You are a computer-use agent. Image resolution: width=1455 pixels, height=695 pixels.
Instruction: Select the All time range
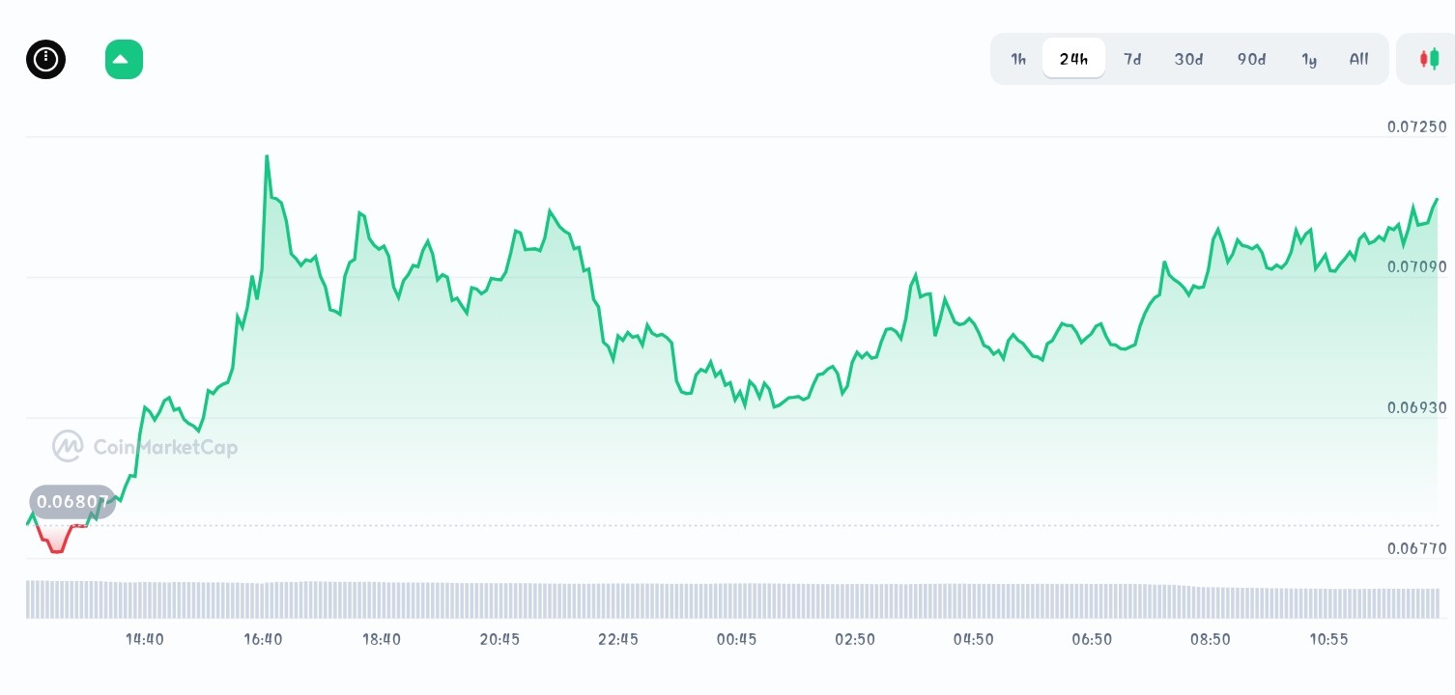[1358, 59]
